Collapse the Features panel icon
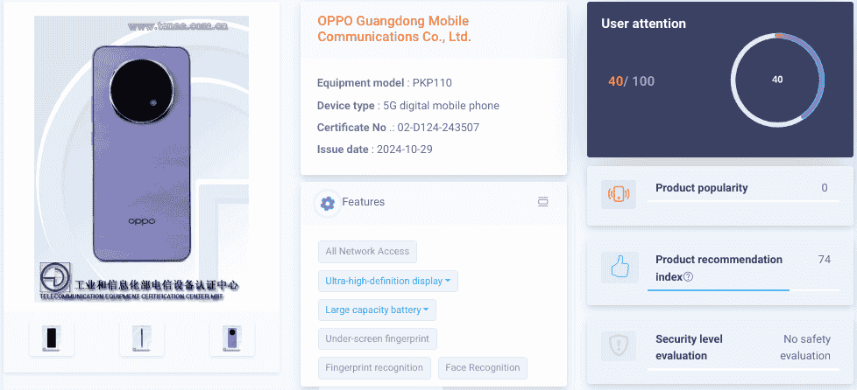The width and height of the screenshot is (857, 390). [542, 202]
